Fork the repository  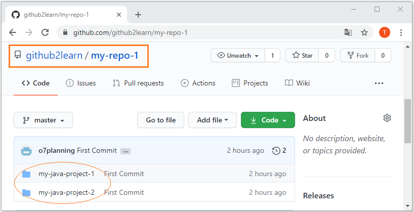click(357, 56)
